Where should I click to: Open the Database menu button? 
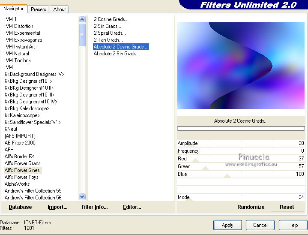[x=20, y=207]
